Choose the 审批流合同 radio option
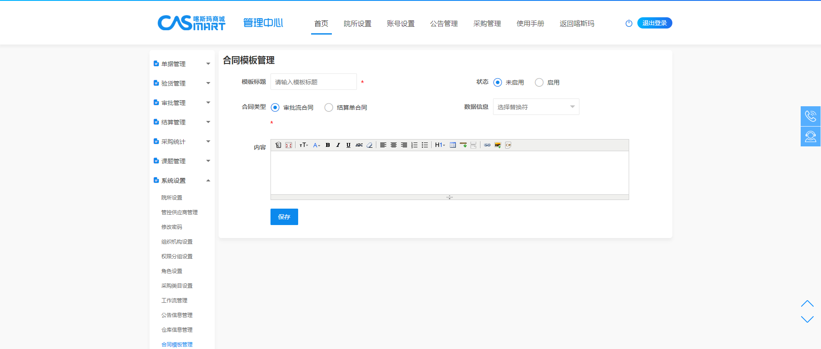This screenshot has width=821, height=349. (x=275, y=108)
